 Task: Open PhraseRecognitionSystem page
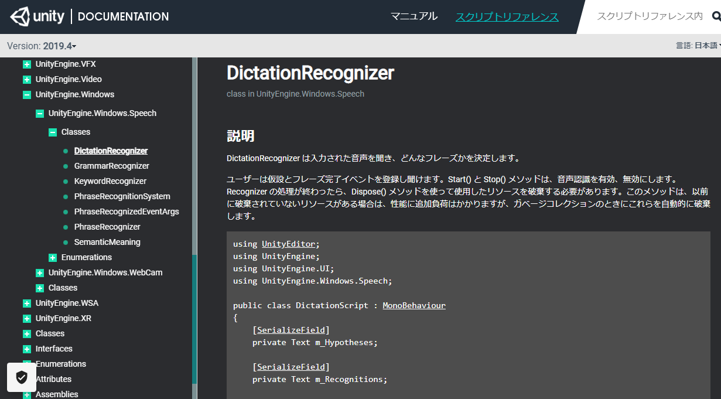pos(122,196)
